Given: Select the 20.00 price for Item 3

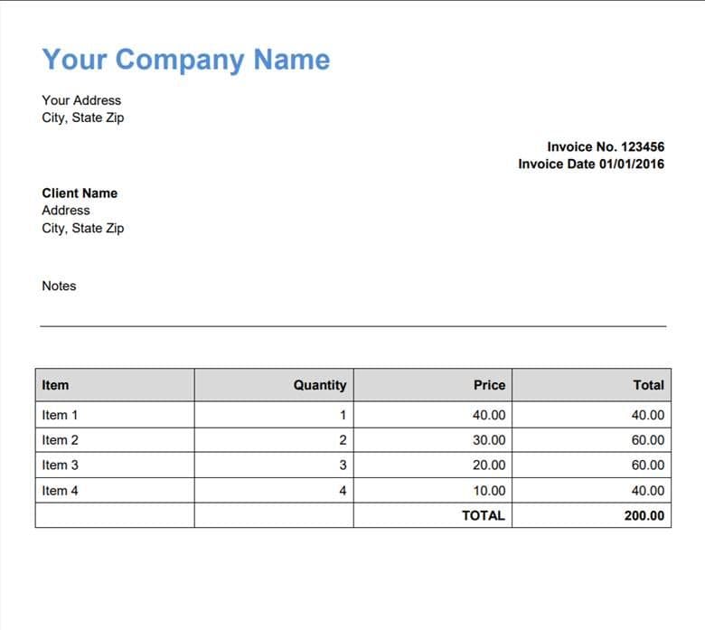Looking at the screenshot, I should tap(489, 465).
